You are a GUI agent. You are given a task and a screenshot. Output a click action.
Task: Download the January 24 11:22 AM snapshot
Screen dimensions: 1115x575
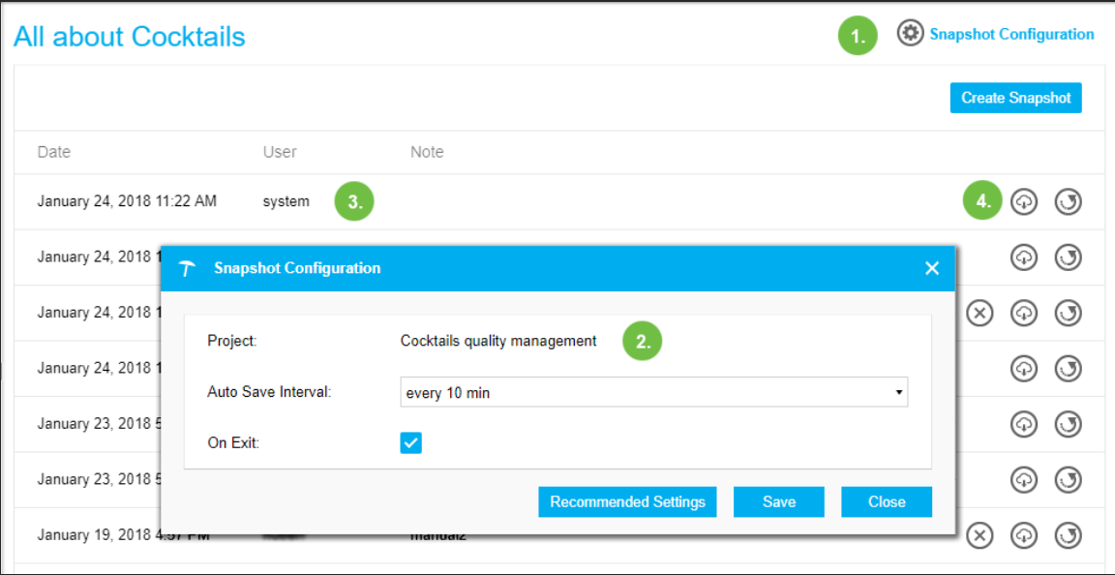click(x=1024, y=200)
